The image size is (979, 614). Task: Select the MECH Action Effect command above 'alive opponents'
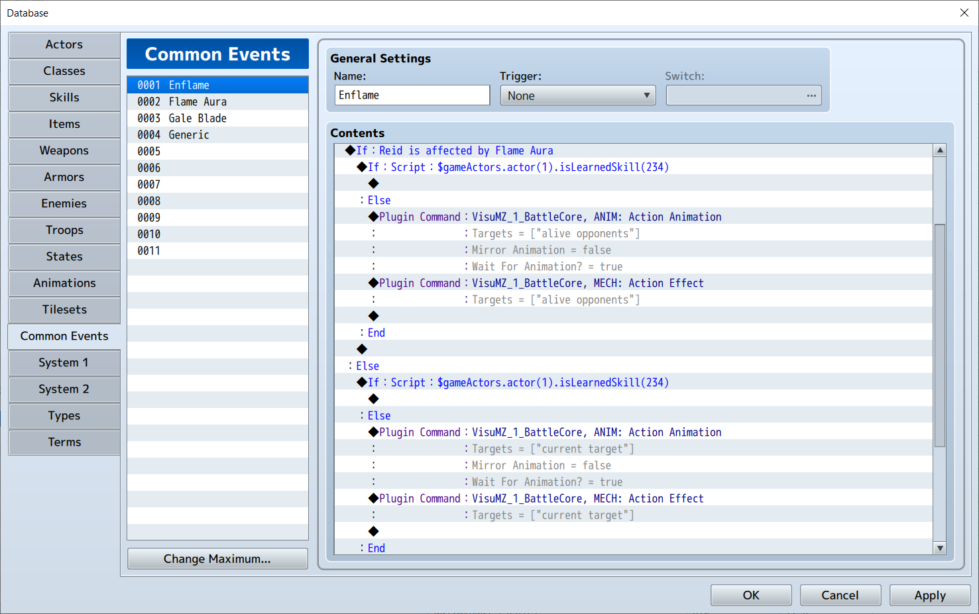pyautogui.click(x=634, y=283)
